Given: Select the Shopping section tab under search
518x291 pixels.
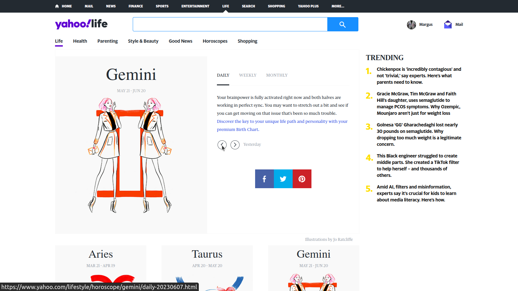Looking at the screenshot, I should [x=247, y=41].
